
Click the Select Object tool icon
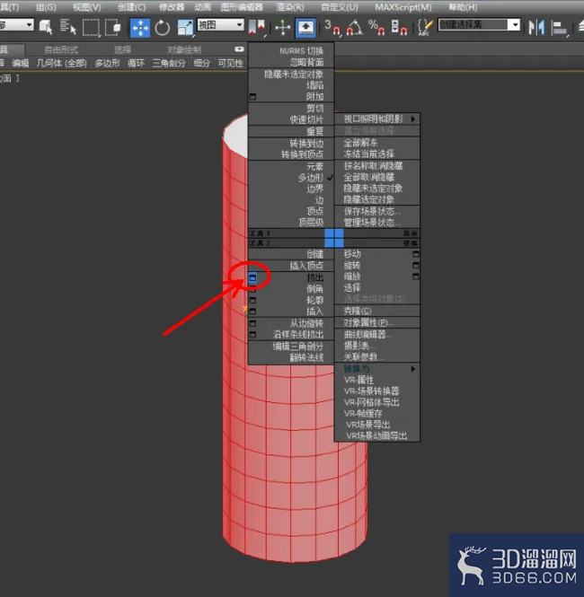pos(46,28)
